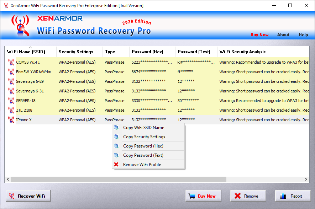Click the WiFi icon beside ZTE 2108
This screenshot has width=315, height=209.
click(11, 110)
